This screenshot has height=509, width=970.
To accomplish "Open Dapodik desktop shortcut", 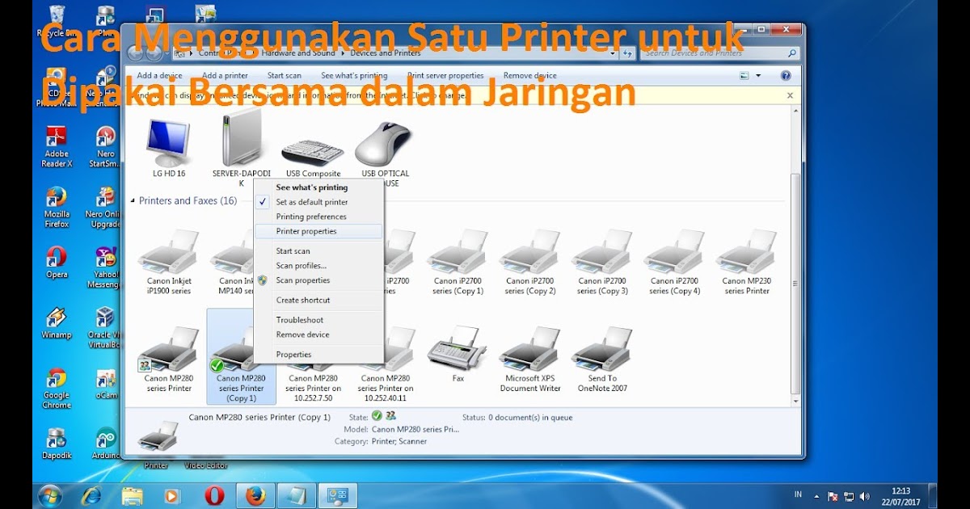I will tap(57, 444).
